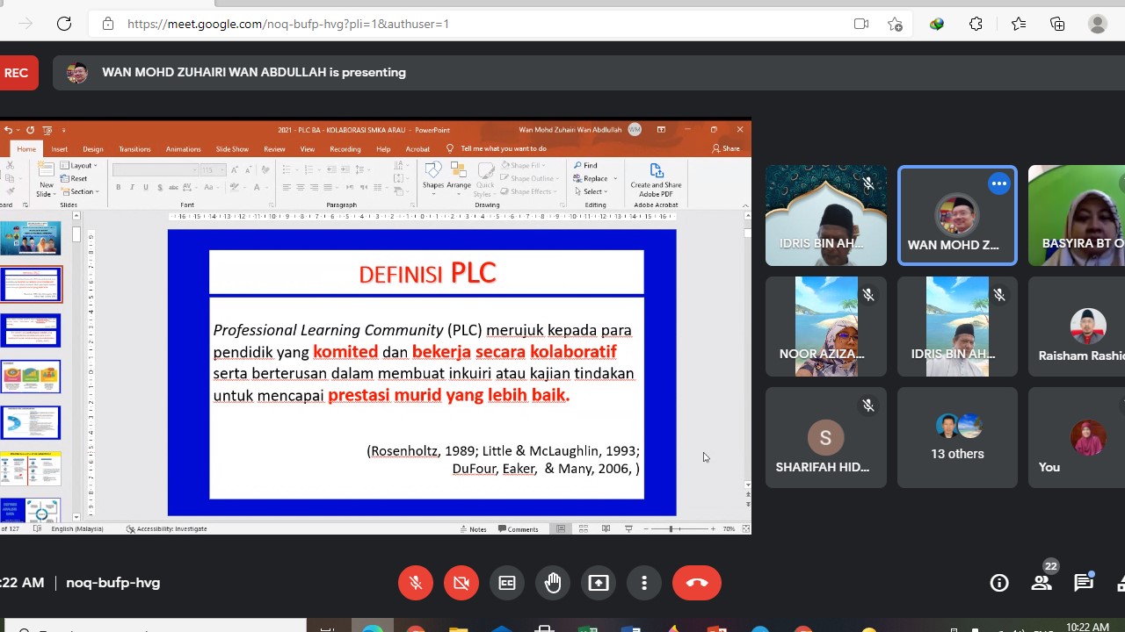Select IDRIS BIN AH video tile with camera on
The width and height of the screenshot is (1125, 632).
coord(825,216)
